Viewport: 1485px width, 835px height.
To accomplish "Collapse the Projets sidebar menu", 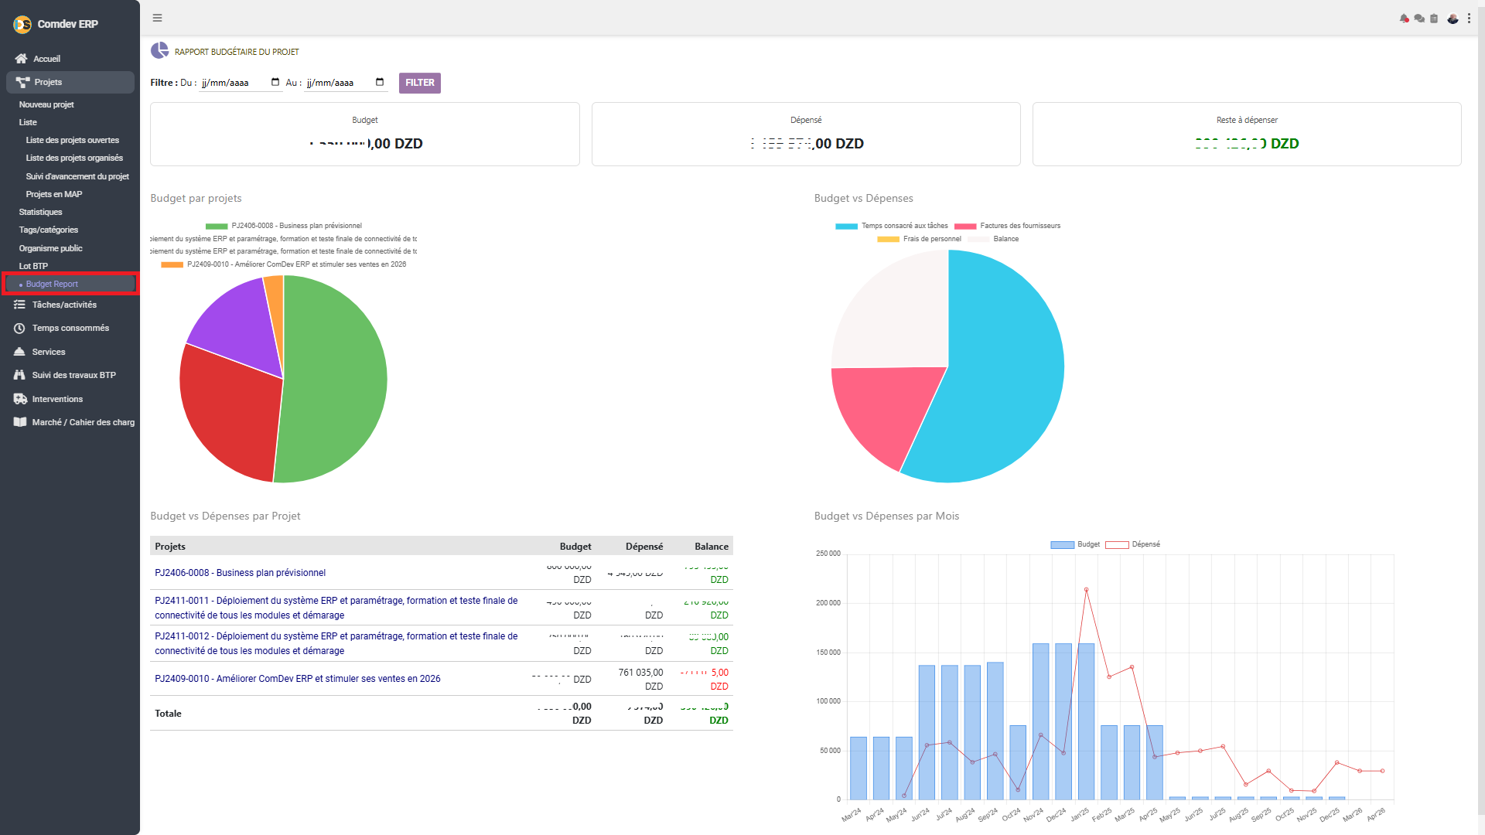I will [70, 82].
